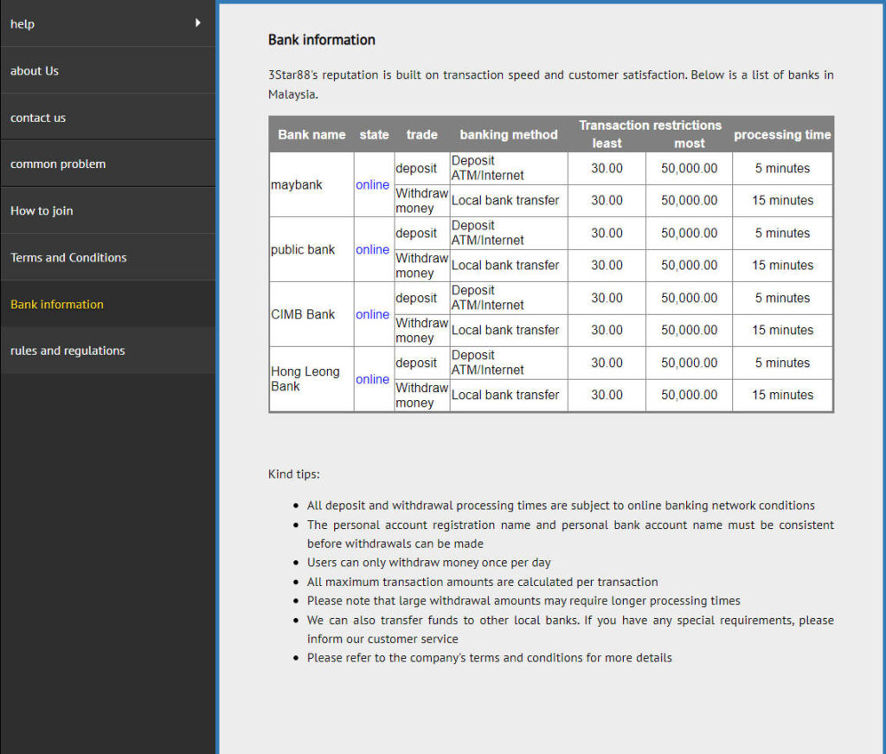Click maybank Deposit ATM/Internet cell
This screenshot has width=886, height=754.
point(509,169)
